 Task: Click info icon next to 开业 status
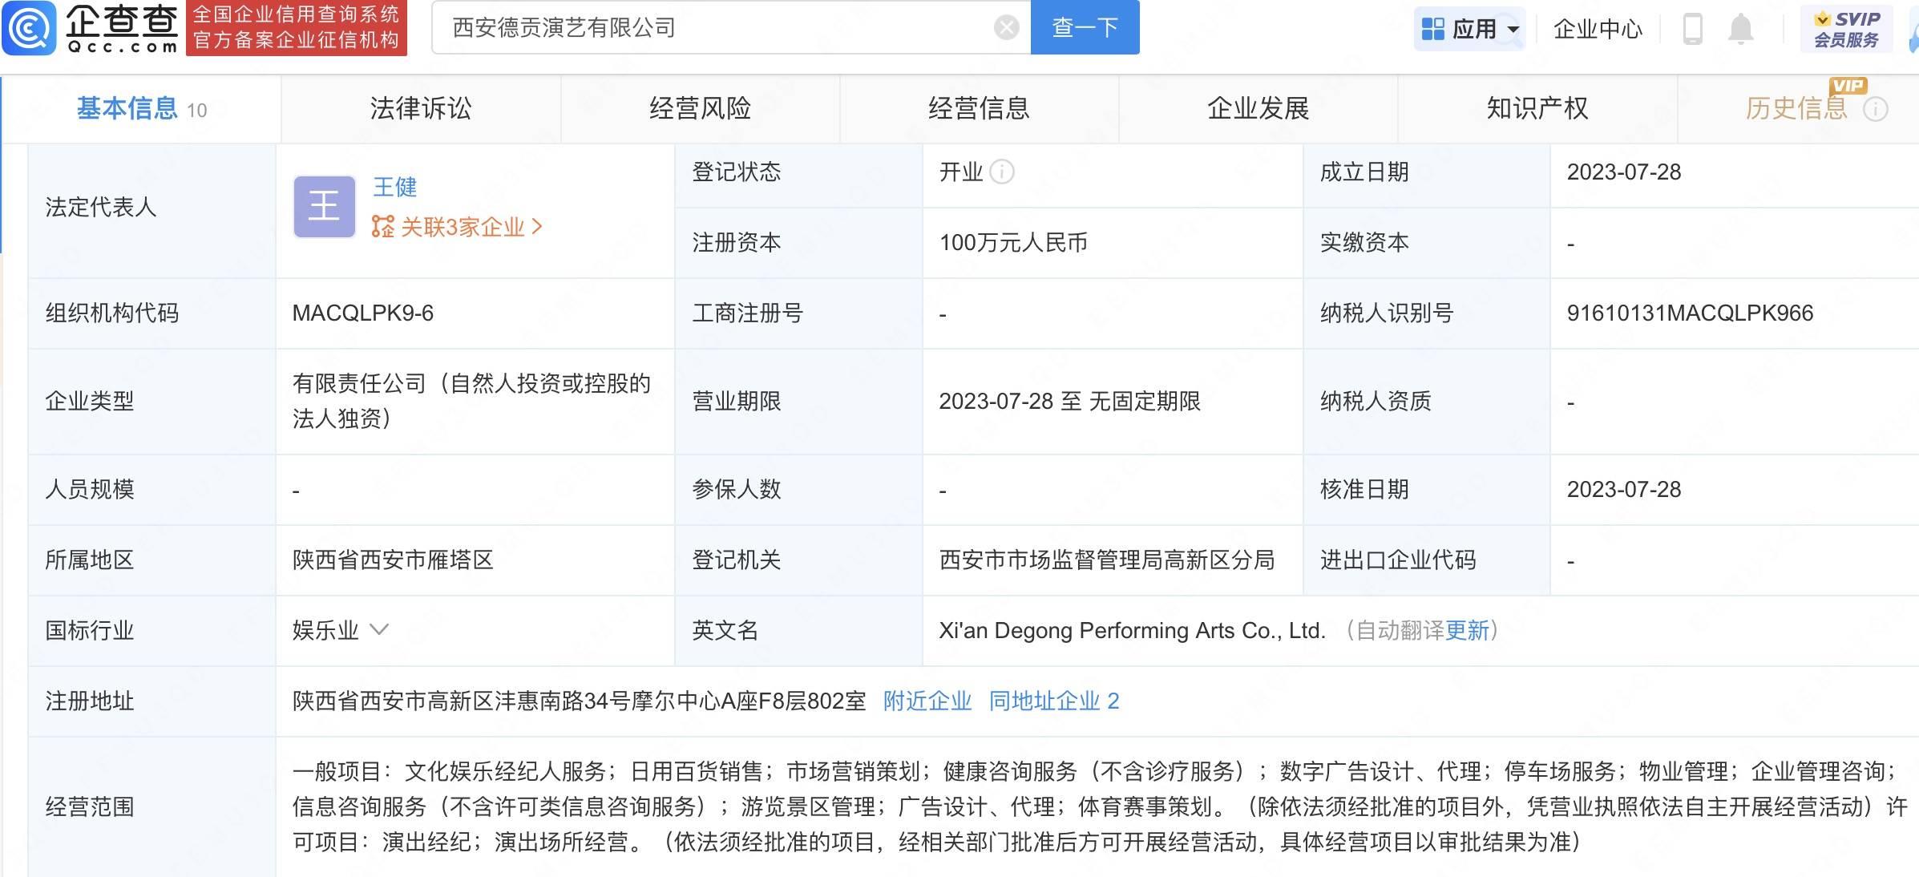[x=1002, y=172]
